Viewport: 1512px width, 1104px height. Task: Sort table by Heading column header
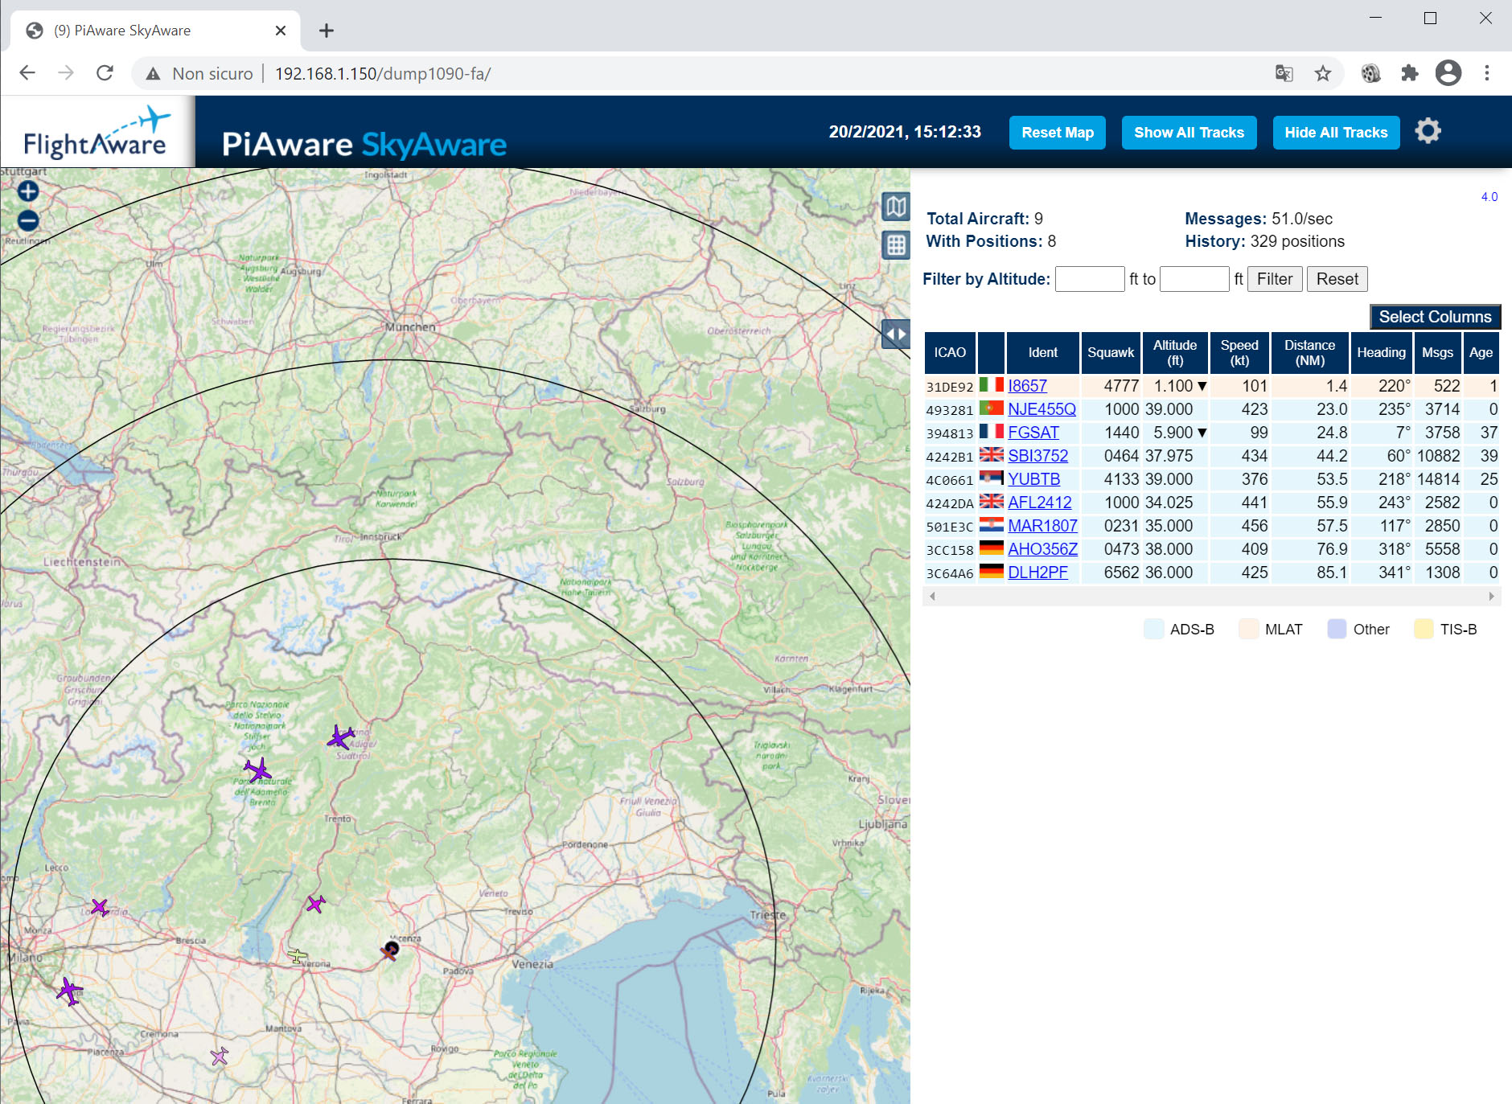pyautogui.click(x=1381, y=352)
